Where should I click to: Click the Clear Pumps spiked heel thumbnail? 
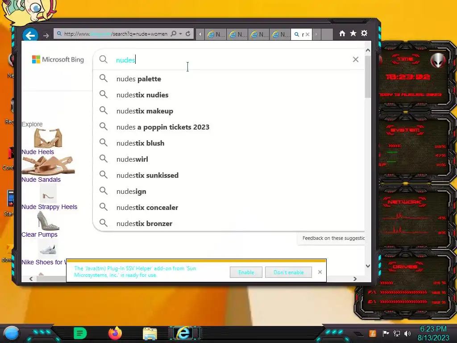pos(48,221)
